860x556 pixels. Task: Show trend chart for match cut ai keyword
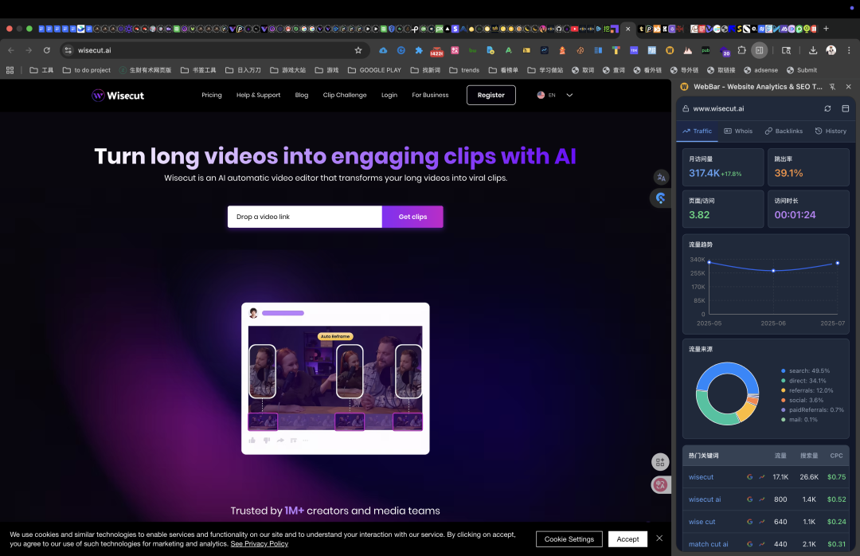(762, 544)
